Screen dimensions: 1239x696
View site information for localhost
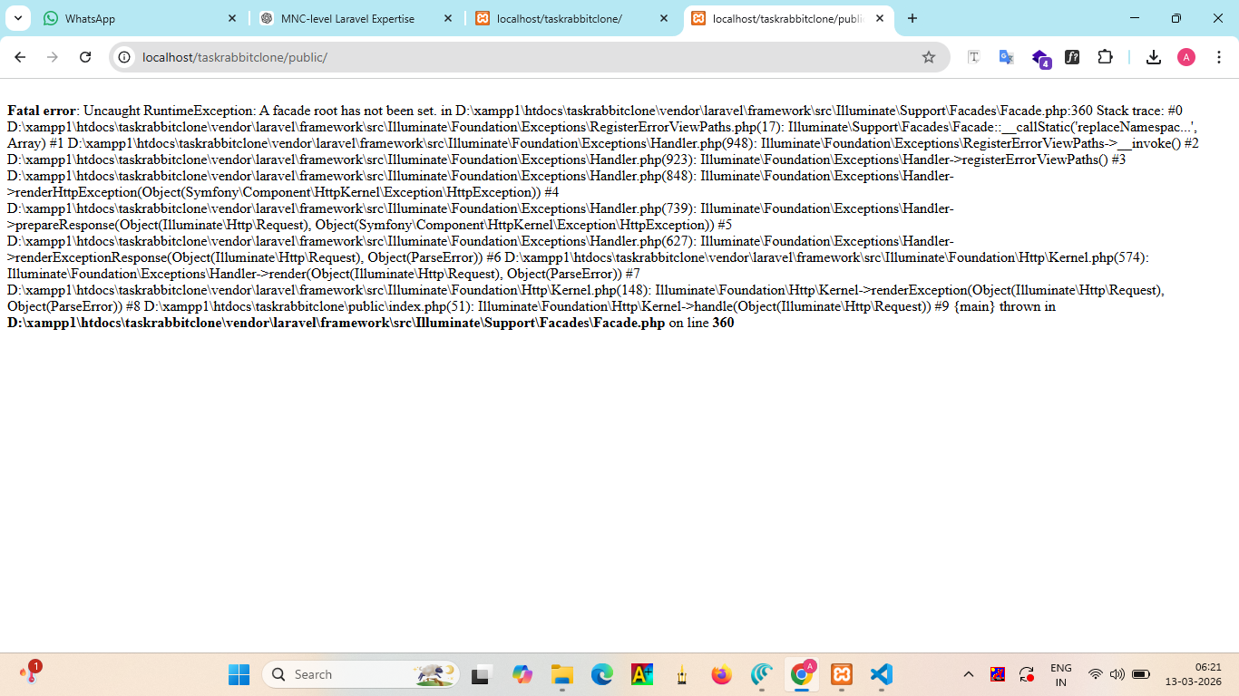coord(125,57)
